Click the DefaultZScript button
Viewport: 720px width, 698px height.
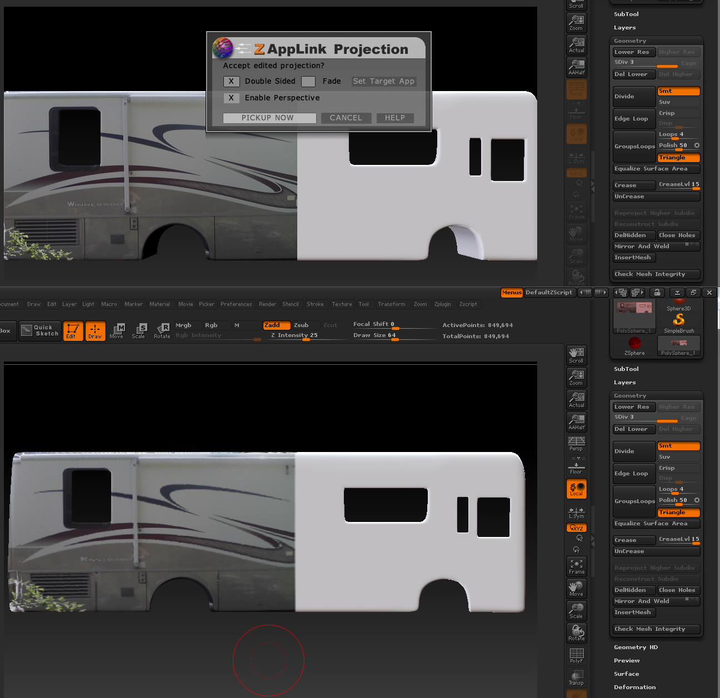pos(549,293)
